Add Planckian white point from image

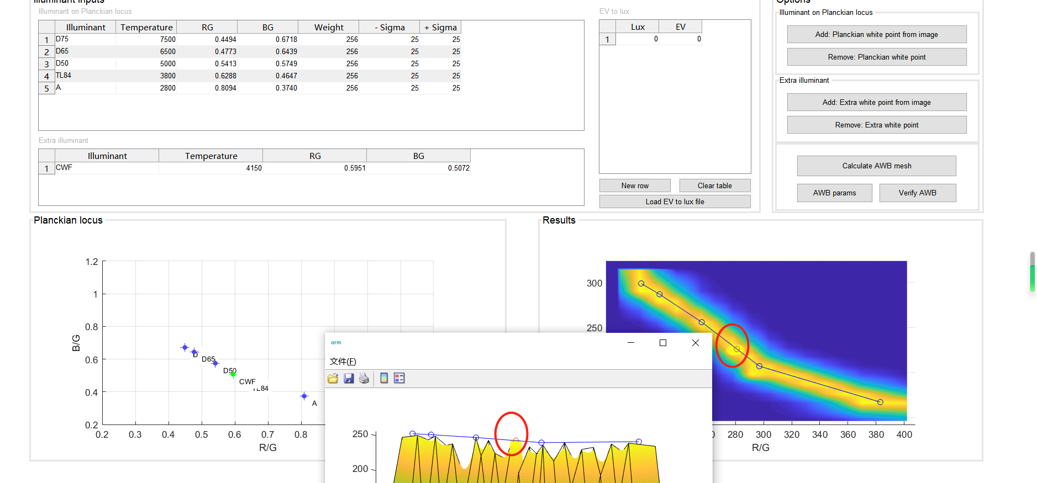876,34
